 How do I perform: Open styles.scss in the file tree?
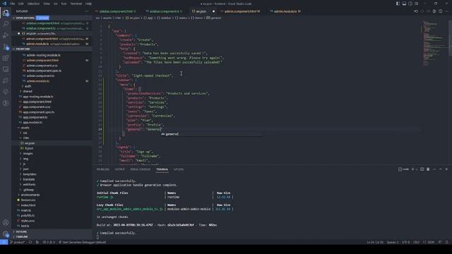(x=28, y=221)
